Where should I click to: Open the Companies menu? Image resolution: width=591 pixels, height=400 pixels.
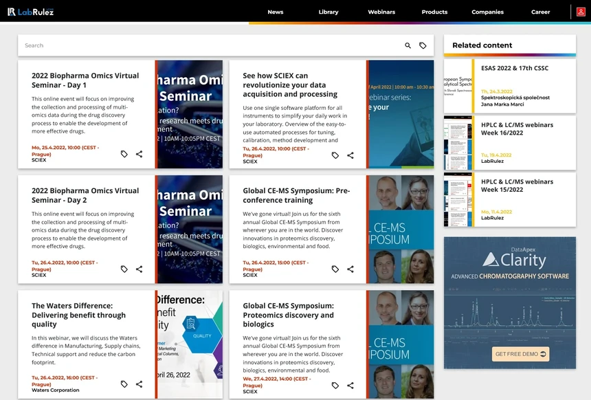(x=488, y=12)
